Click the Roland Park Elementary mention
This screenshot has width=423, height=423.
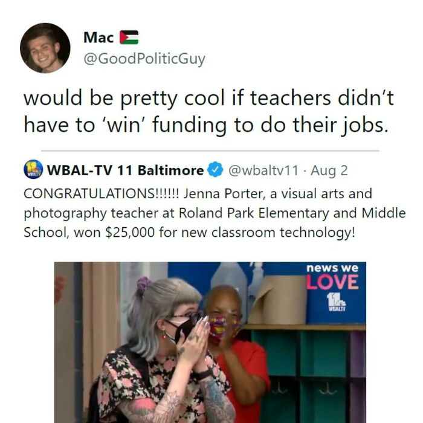tap(254, 213)
